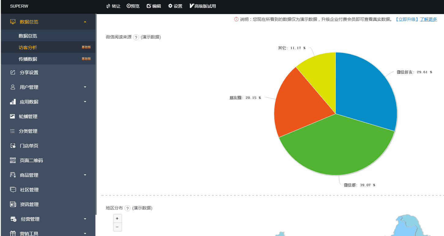The width and height of the screenshot is (444, 236).
Task: Click the sidebar vertical scrollbar
Action: (96, 114)
